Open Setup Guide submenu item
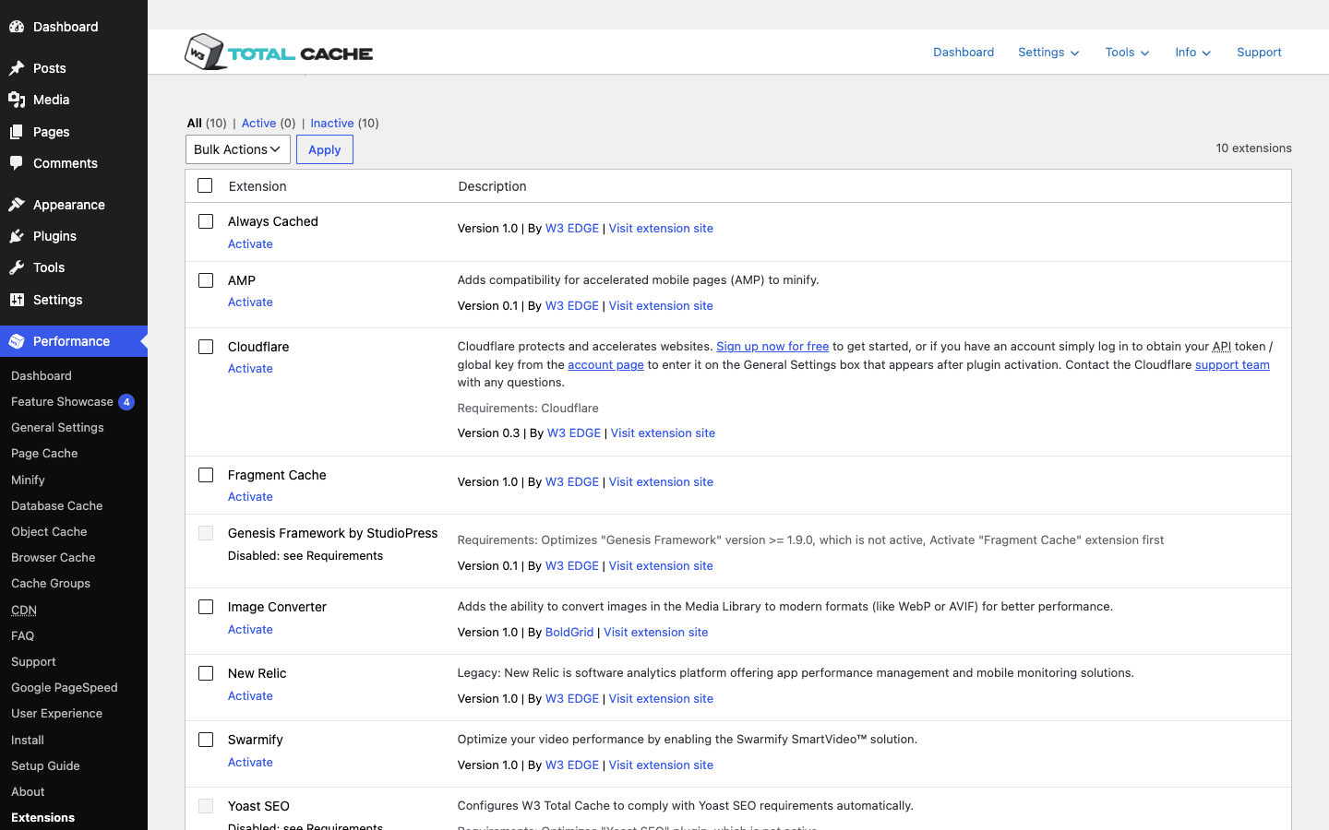The width and height of the screenshot is (1329, 830). tap(45, 766)
